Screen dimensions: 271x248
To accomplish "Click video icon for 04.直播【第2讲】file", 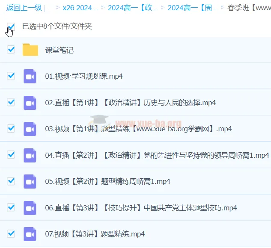I will tap(30, 155).
